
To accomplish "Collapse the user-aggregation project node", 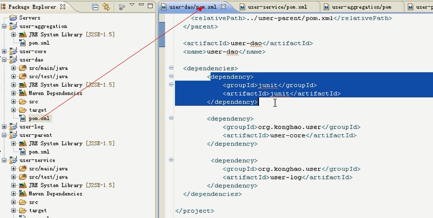I will click(x=5, y=26).
